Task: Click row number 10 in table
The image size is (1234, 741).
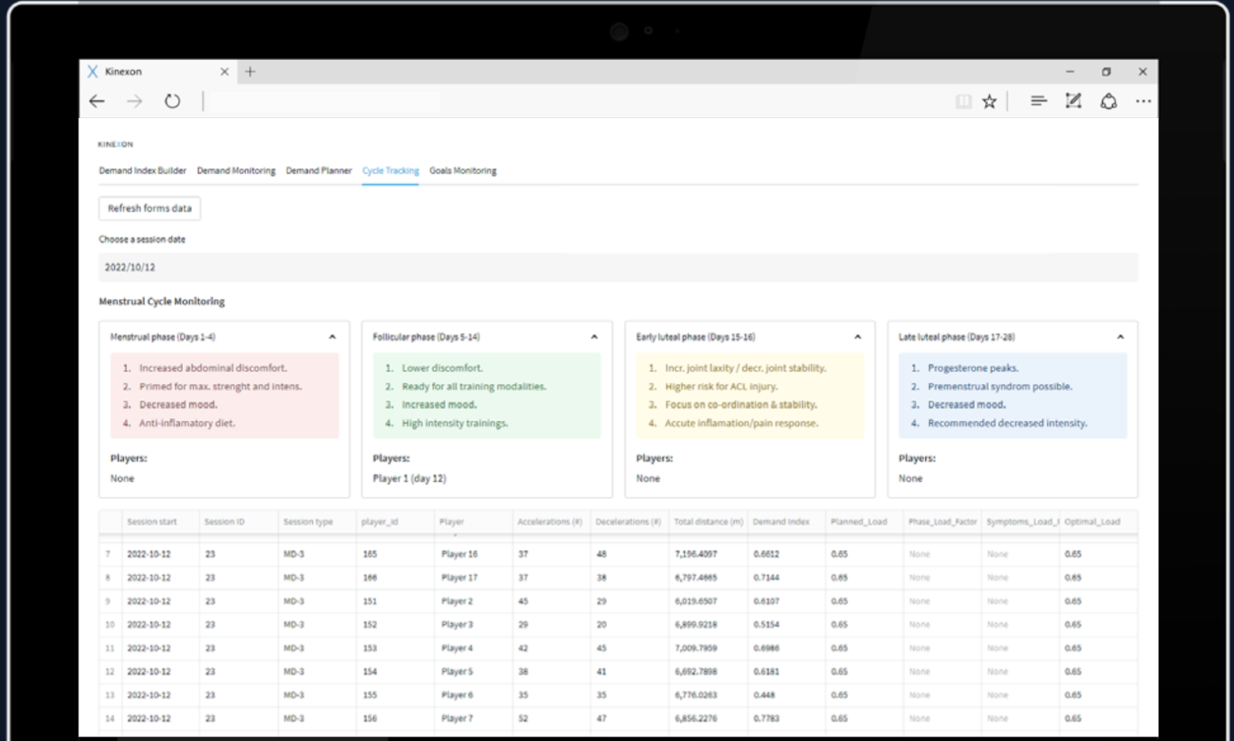Action: coord(110,625)
